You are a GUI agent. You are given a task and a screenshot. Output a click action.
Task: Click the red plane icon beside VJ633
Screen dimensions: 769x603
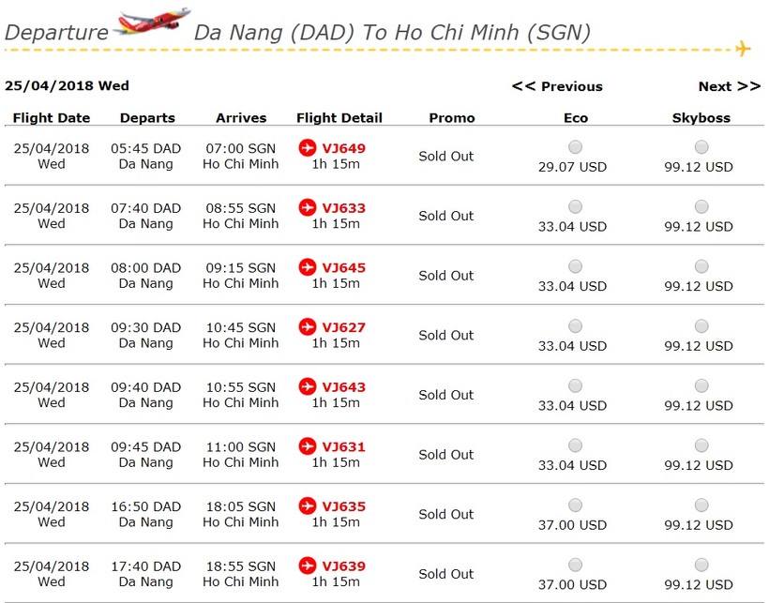click(308, 208)
